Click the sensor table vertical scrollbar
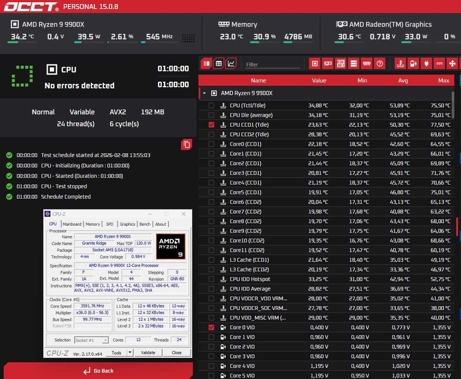The width and height of the screenshot is (461, 379). [x=453, y=104]
